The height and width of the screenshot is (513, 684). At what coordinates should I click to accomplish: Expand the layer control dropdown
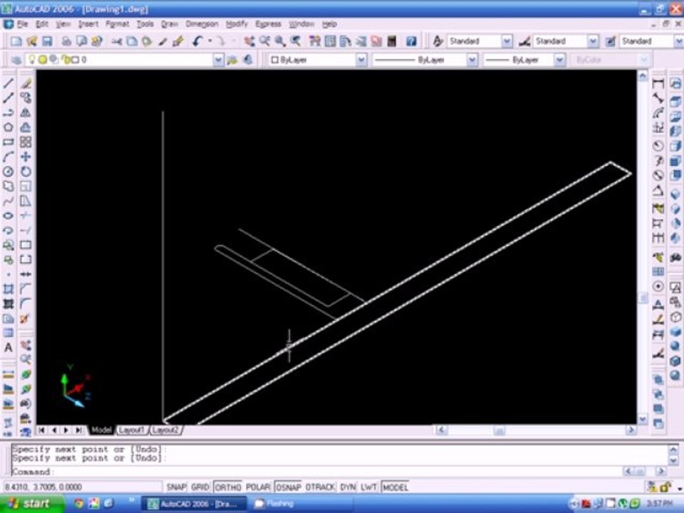point(218,60)
